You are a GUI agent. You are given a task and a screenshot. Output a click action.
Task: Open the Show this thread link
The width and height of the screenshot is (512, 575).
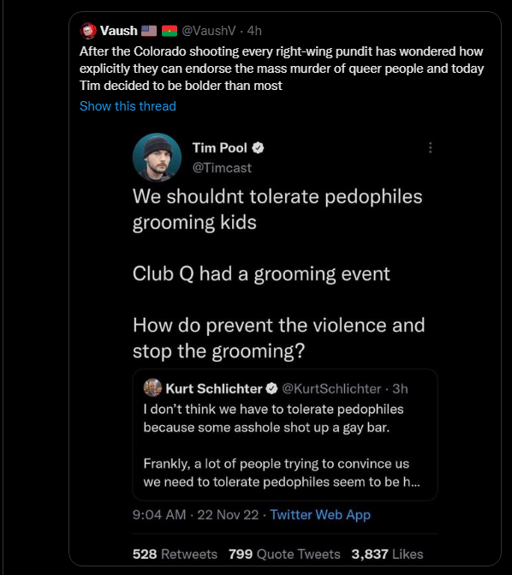pos(128,106)
